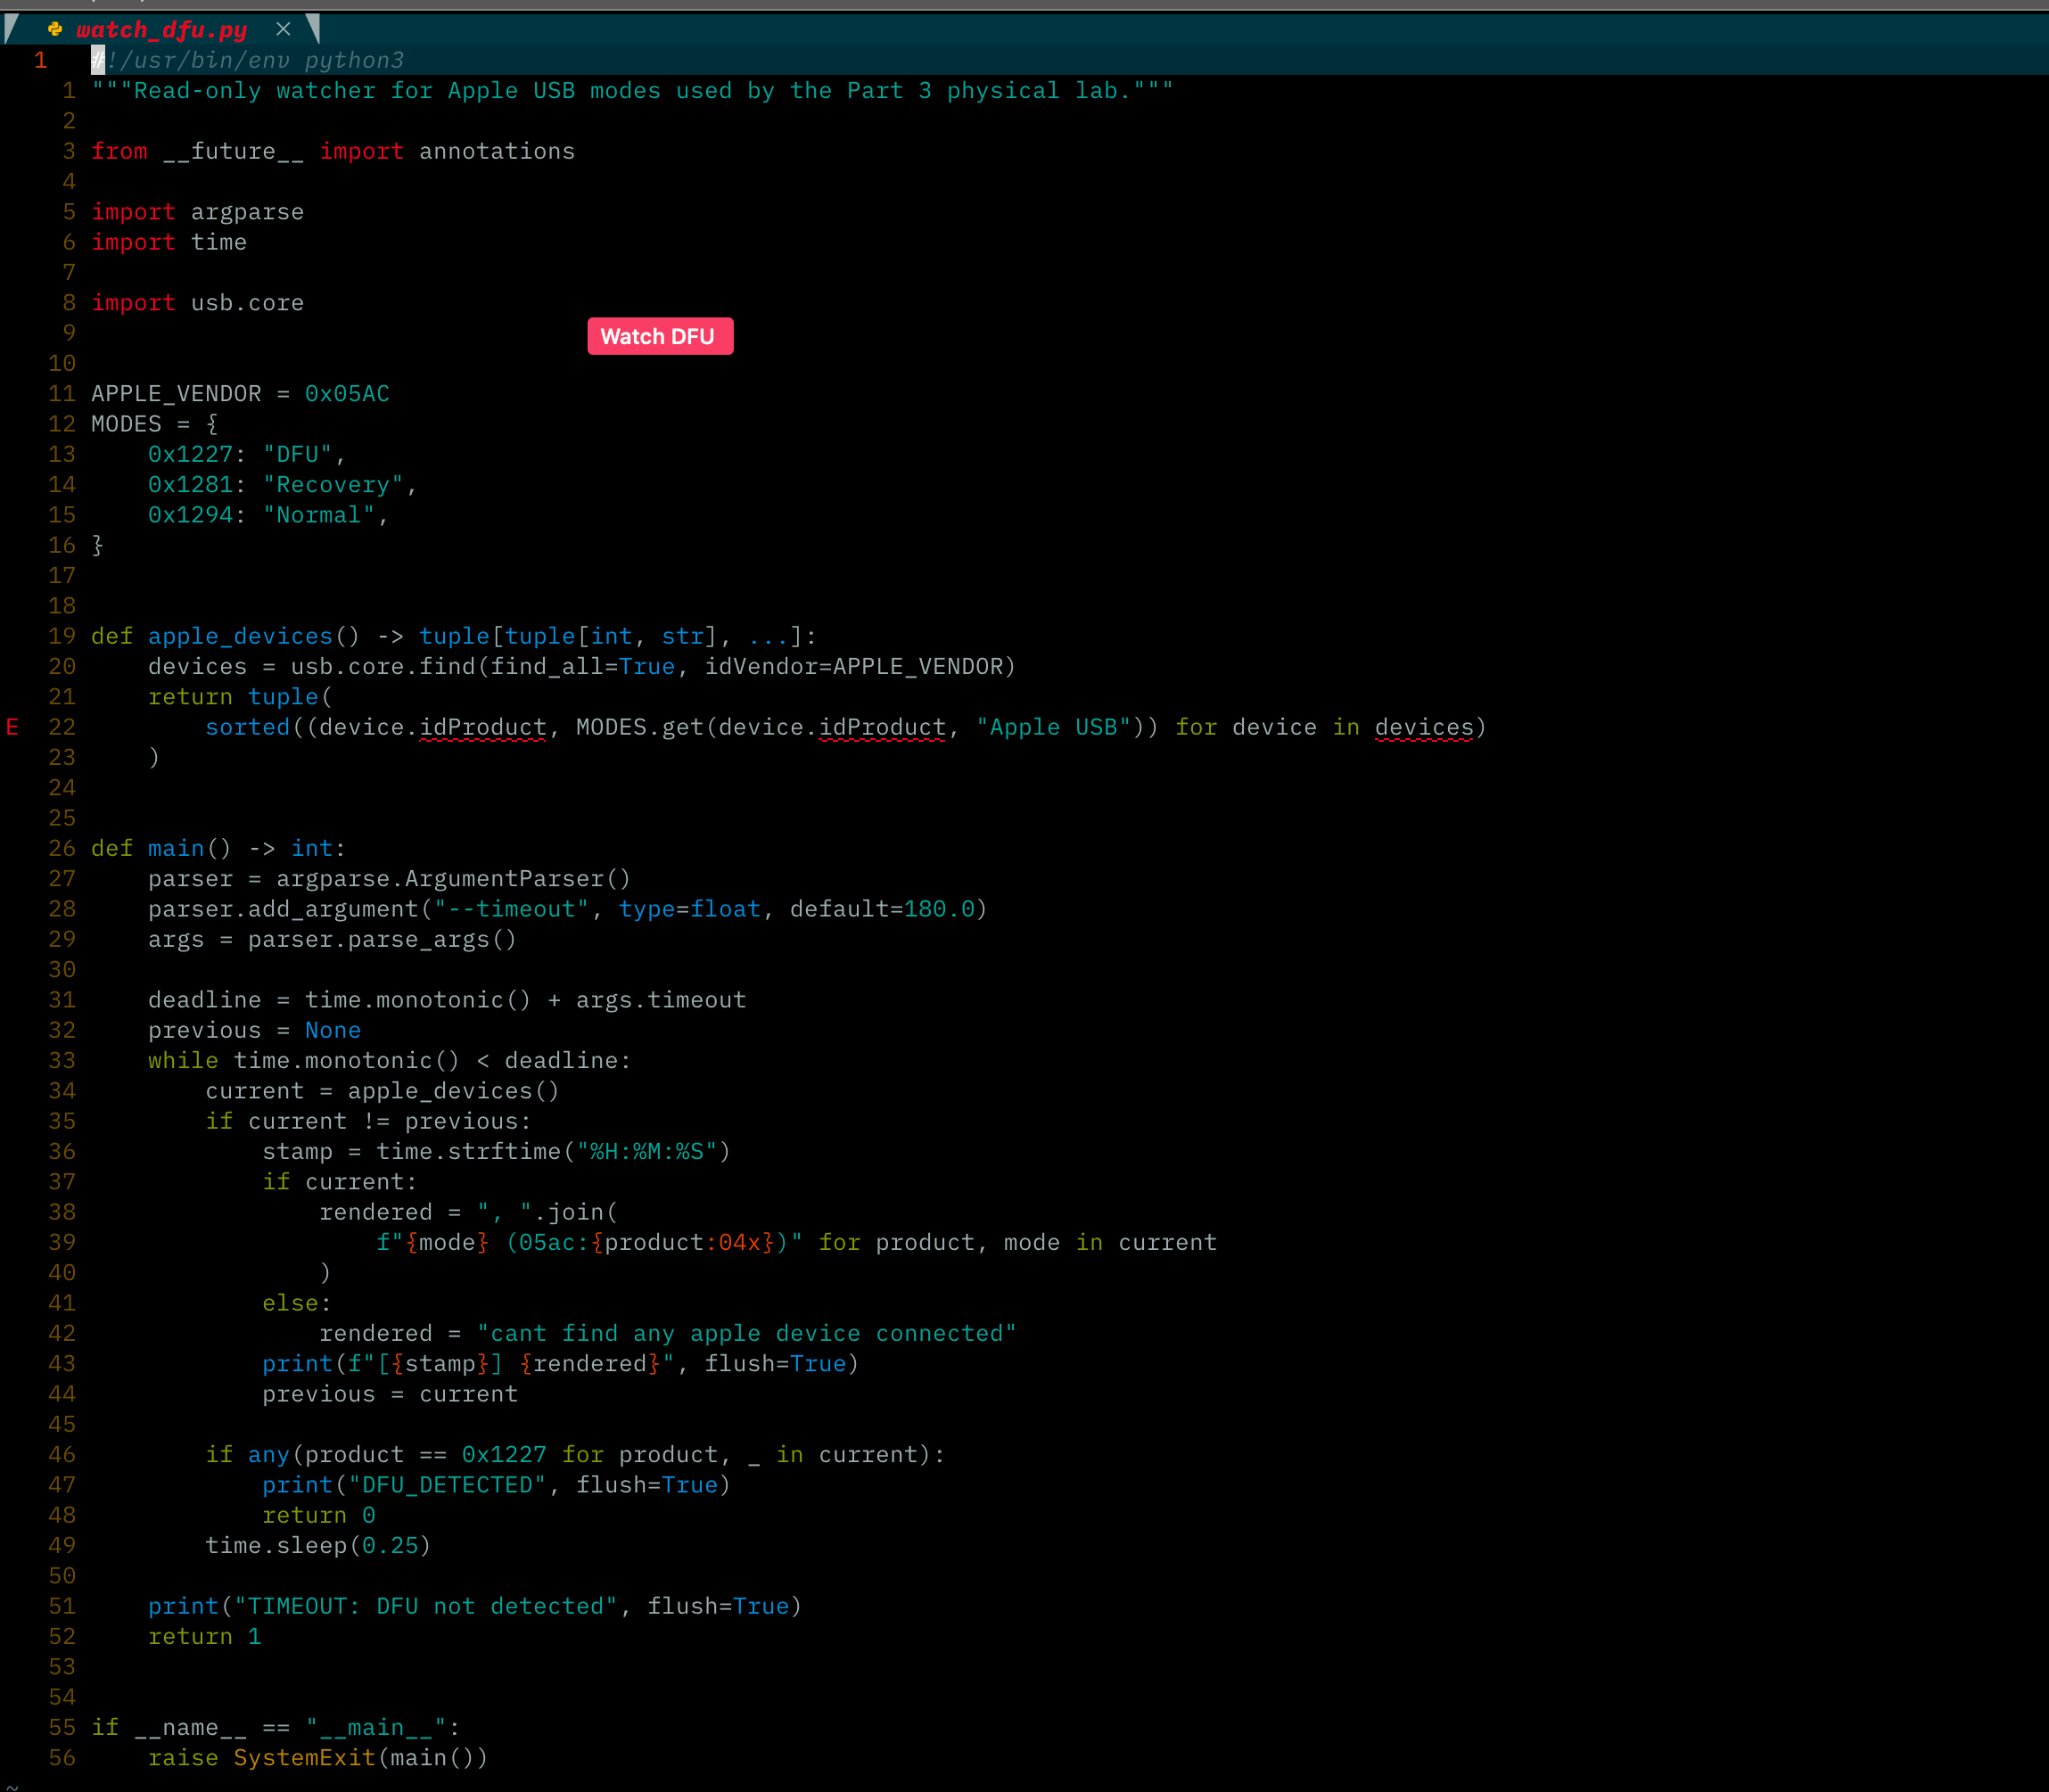Close the watch_dfu.py tab
The image size is (2049, 1792).
pyautogui.click(x=283, y=29)
